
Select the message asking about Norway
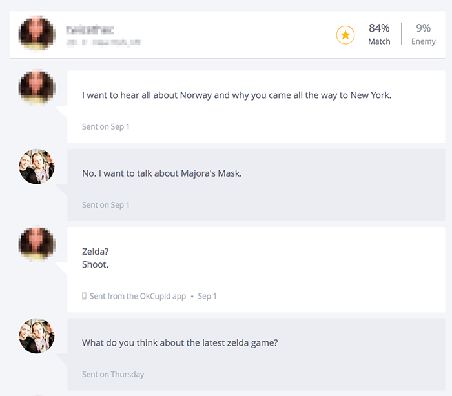click(236, 95)
